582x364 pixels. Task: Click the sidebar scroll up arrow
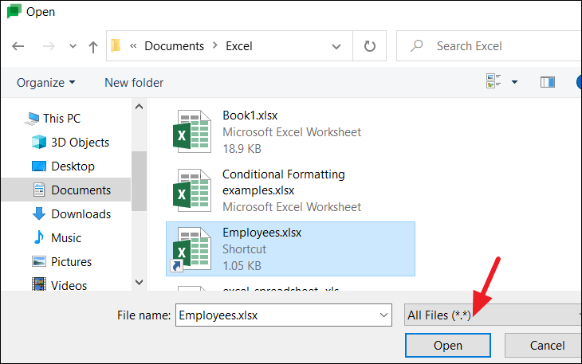[x=140, y=107]
